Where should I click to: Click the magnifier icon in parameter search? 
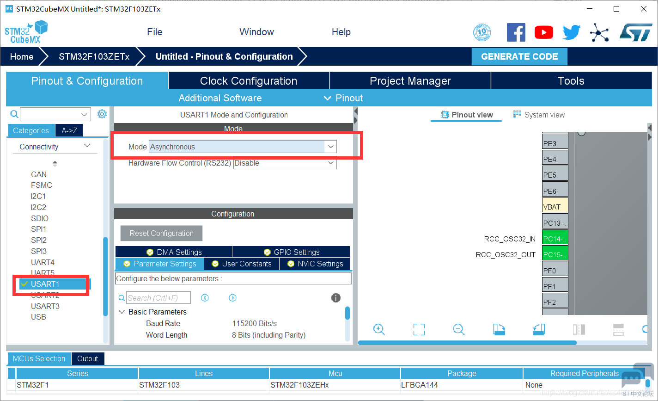click(x=122, y=298)
